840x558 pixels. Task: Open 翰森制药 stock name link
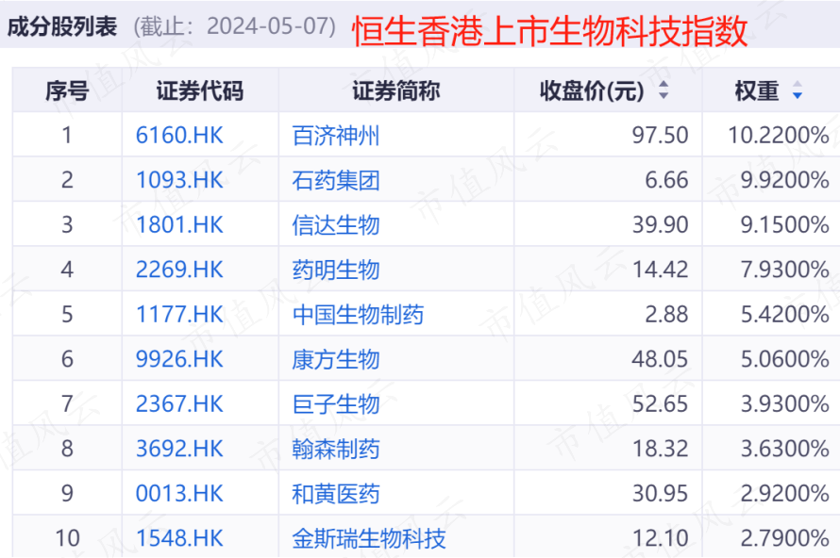336,449
